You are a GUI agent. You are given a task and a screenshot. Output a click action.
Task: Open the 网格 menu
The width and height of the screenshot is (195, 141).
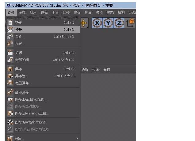click(x=66, y=13)
